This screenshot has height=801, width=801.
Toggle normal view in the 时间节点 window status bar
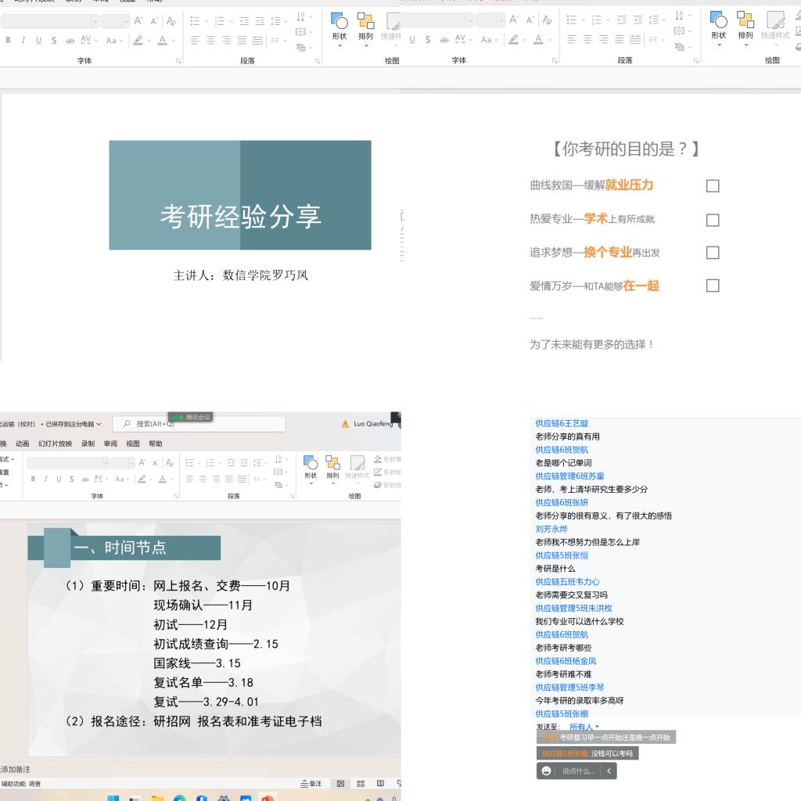pos(340,784)
